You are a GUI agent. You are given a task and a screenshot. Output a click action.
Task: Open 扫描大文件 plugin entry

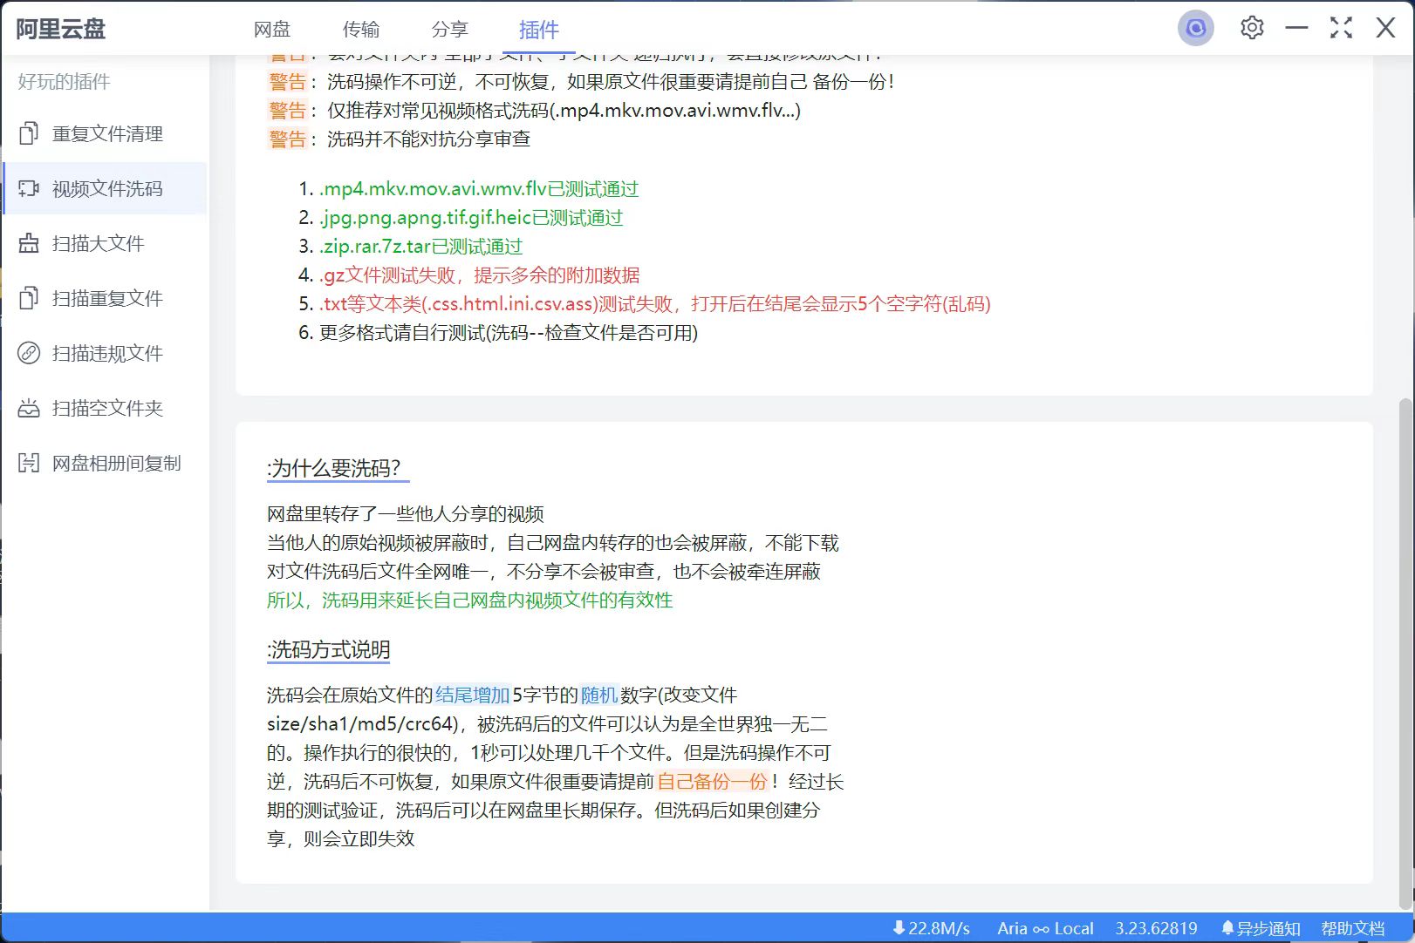click(x=105, y=243)
